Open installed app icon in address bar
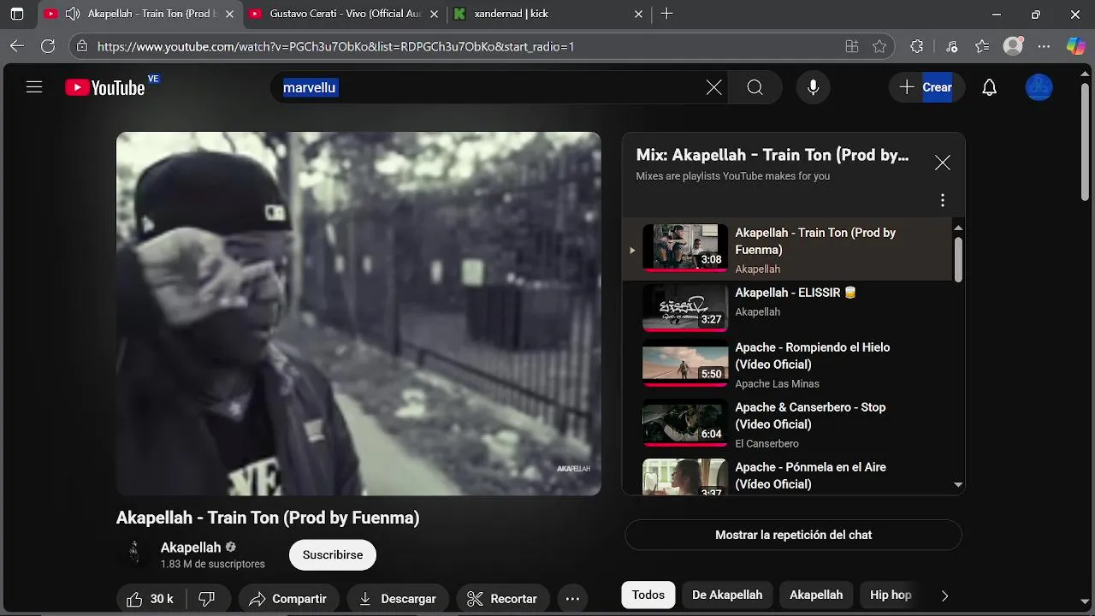 (x=851, y=46)
